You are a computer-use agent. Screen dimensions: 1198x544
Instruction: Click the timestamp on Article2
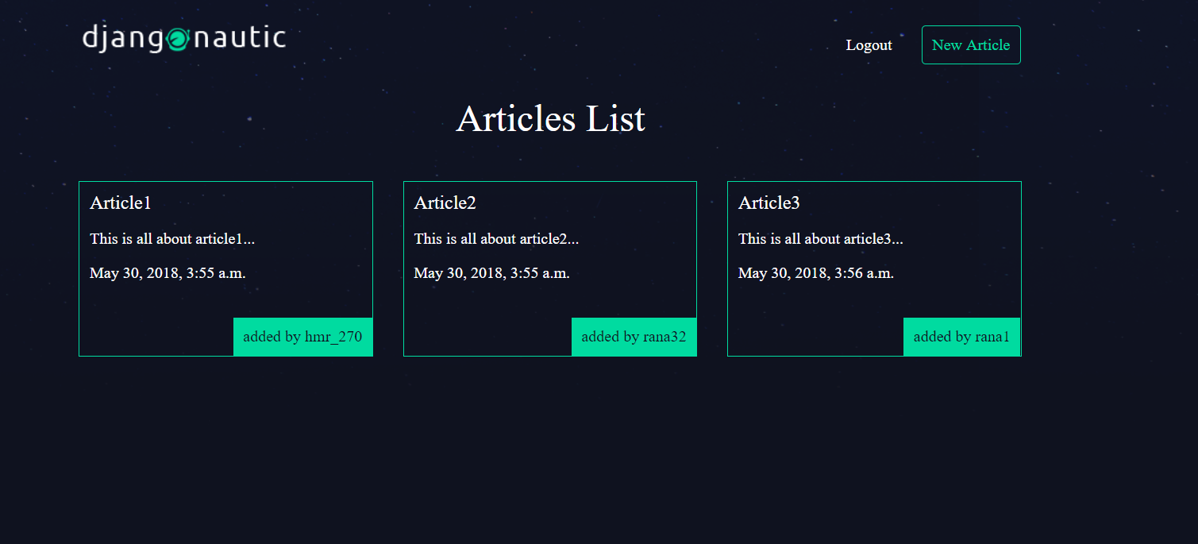492,272
